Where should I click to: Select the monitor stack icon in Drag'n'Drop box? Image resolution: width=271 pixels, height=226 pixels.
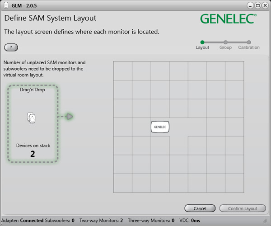[32, 118]
